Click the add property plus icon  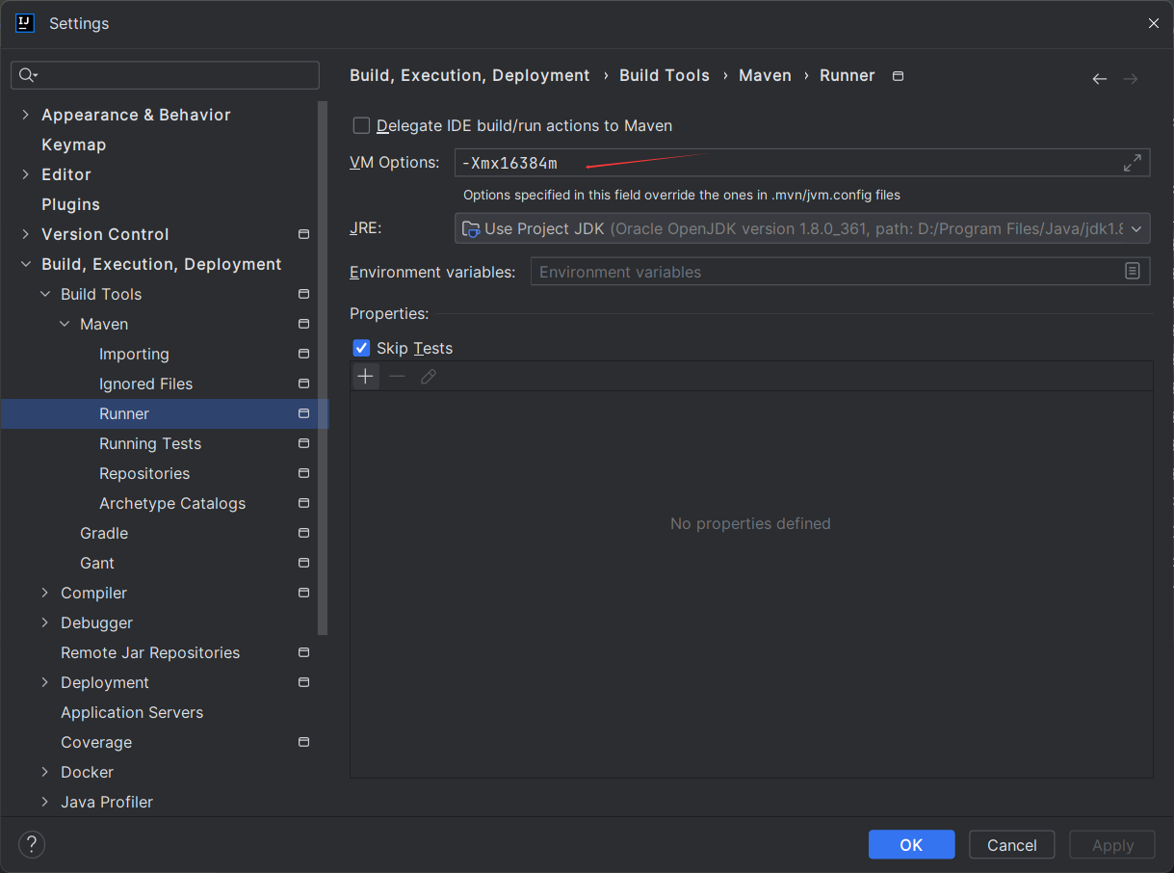coord(366,376)
